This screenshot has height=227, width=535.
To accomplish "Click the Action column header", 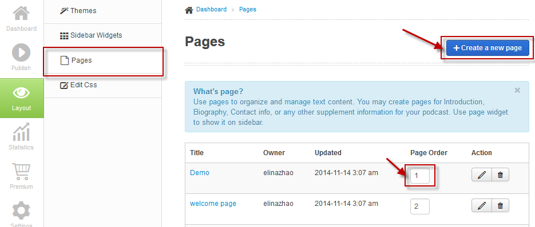I will coord(482,153).
